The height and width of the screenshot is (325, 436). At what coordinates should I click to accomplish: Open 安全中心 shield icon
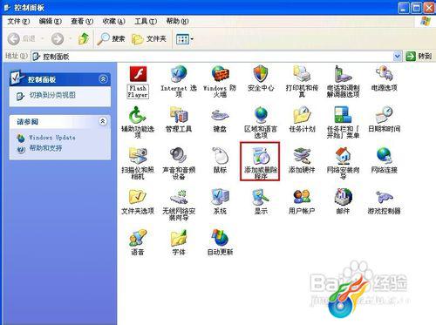(x=261, y=78)
